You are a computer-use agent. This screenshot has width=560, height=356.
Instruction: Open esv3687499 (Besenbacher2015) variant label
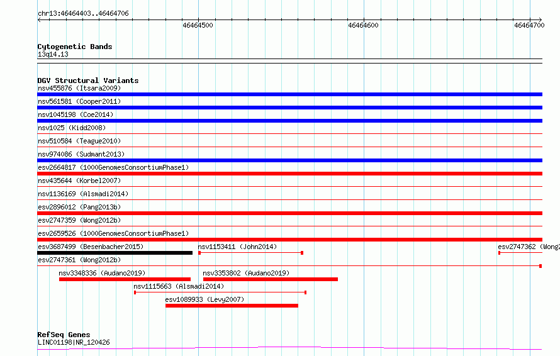pyautogui.click(x=91, y=247)
